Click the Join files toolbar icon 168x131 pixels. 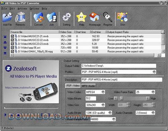51,17
